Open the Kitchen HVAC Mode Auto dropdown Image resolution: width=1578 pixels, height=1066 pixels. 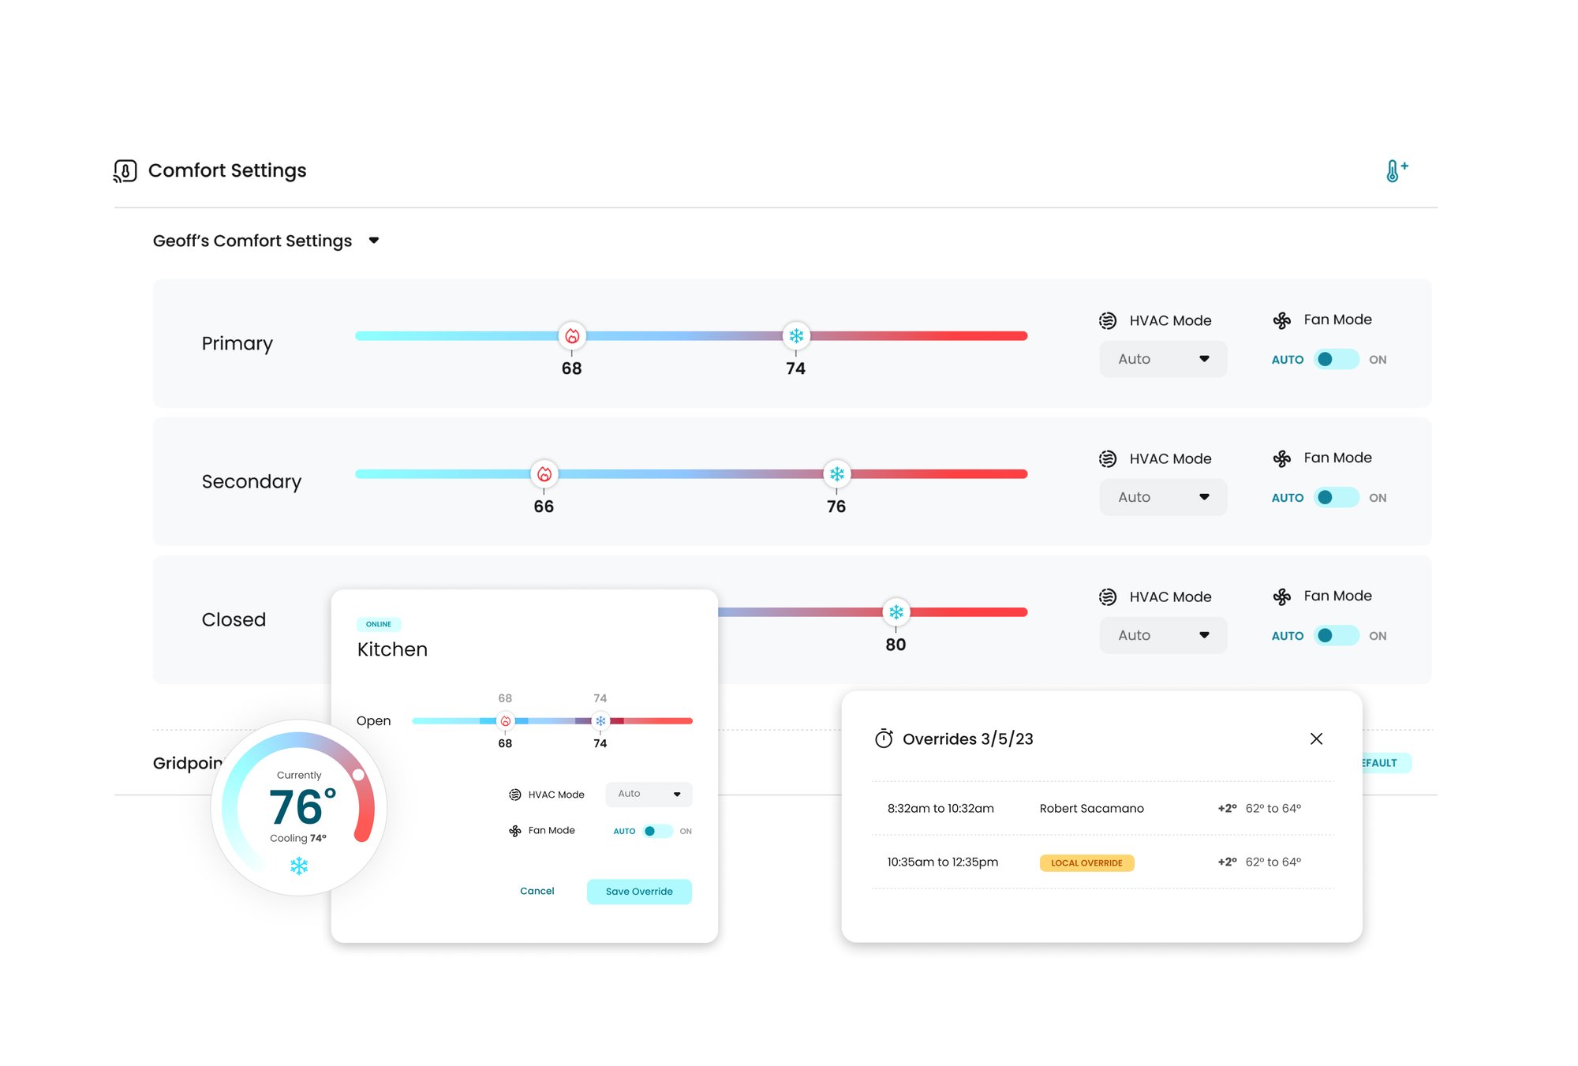click(x=649, y=794)
